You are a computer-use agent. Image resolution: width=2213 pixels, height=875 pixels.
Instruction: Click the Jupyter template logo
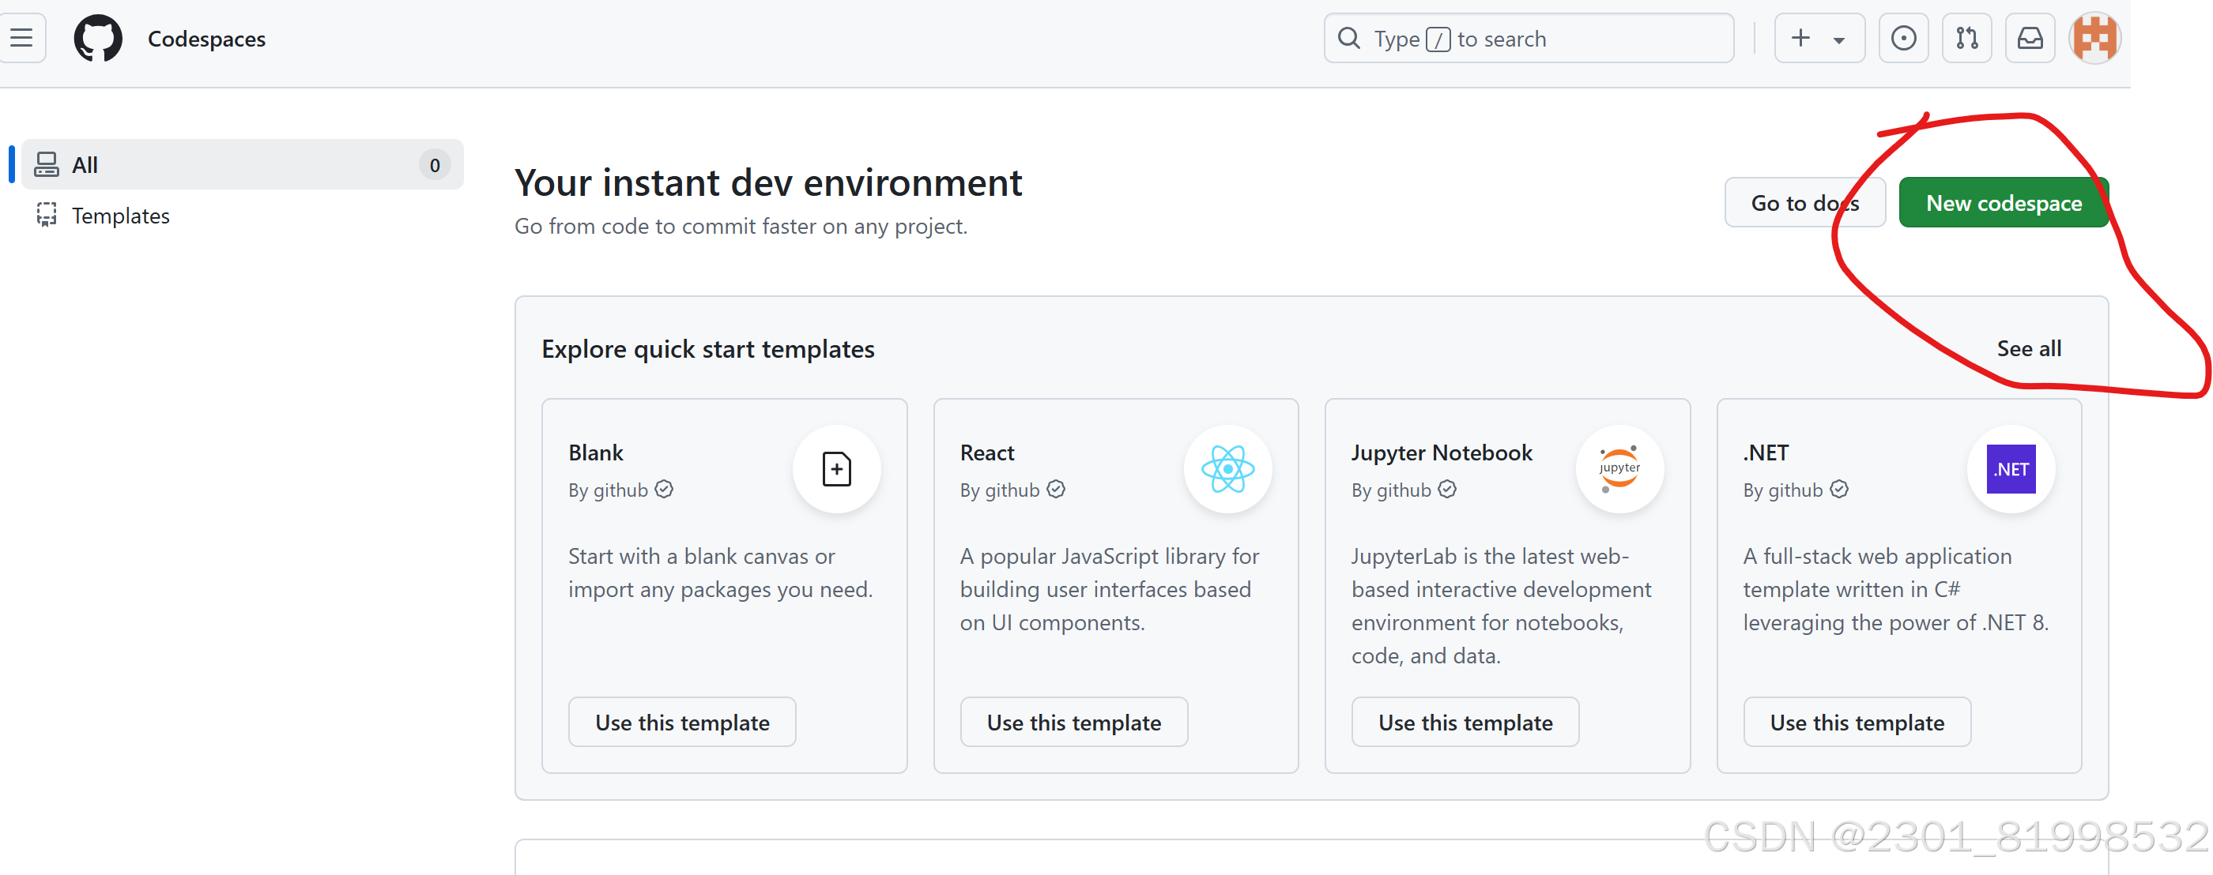click(1619, 469)
